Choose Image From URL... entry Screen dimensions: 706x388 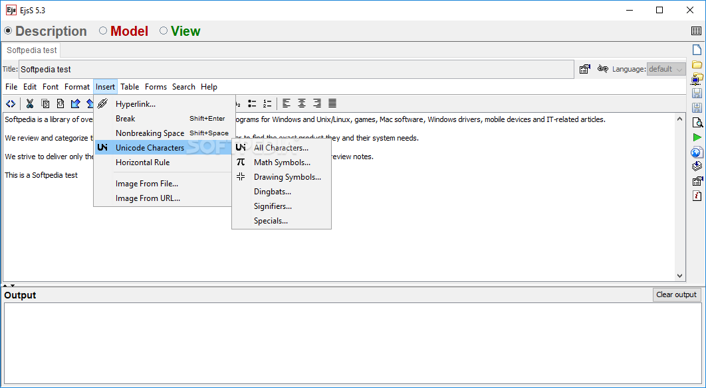pos(163,198)
